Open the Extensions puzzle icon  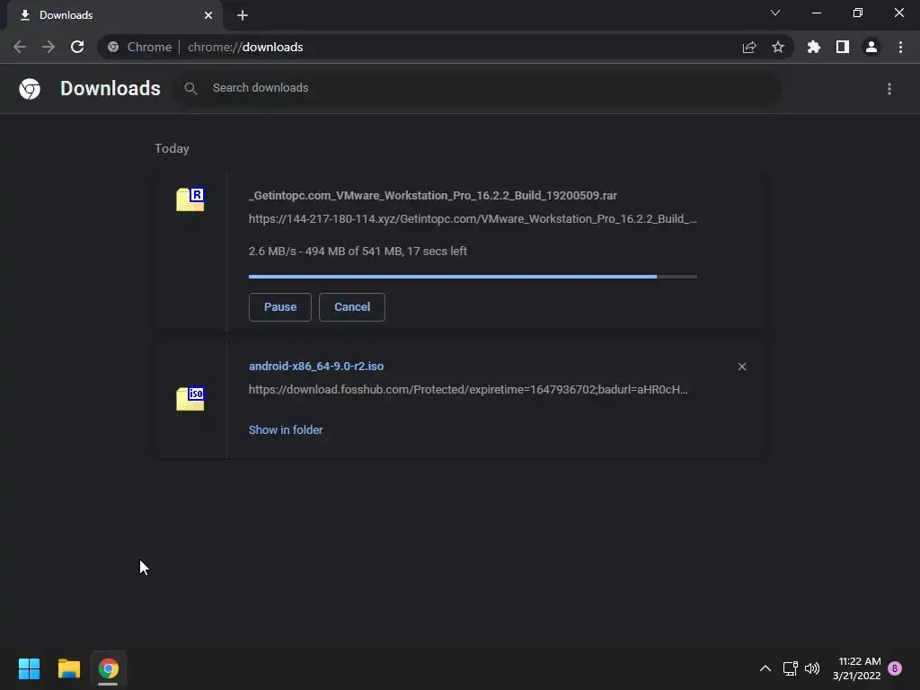tap(814, 47)
